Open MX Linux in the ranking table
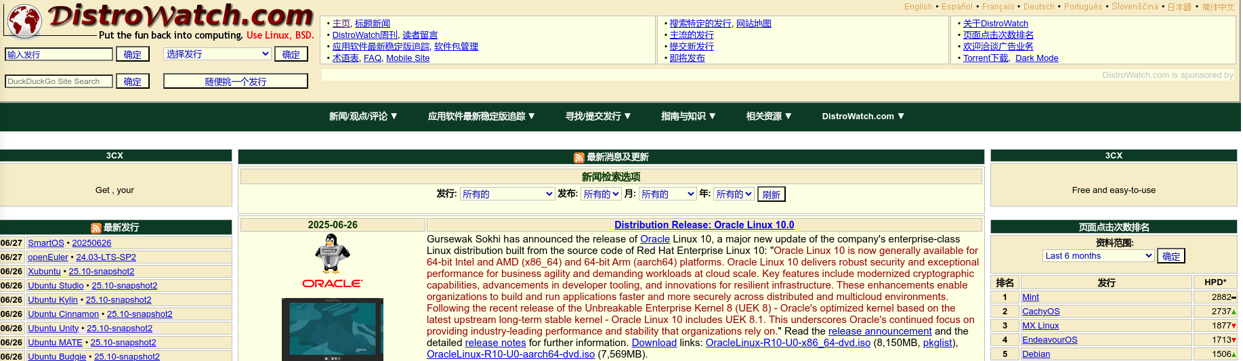 coord(1040,326)
